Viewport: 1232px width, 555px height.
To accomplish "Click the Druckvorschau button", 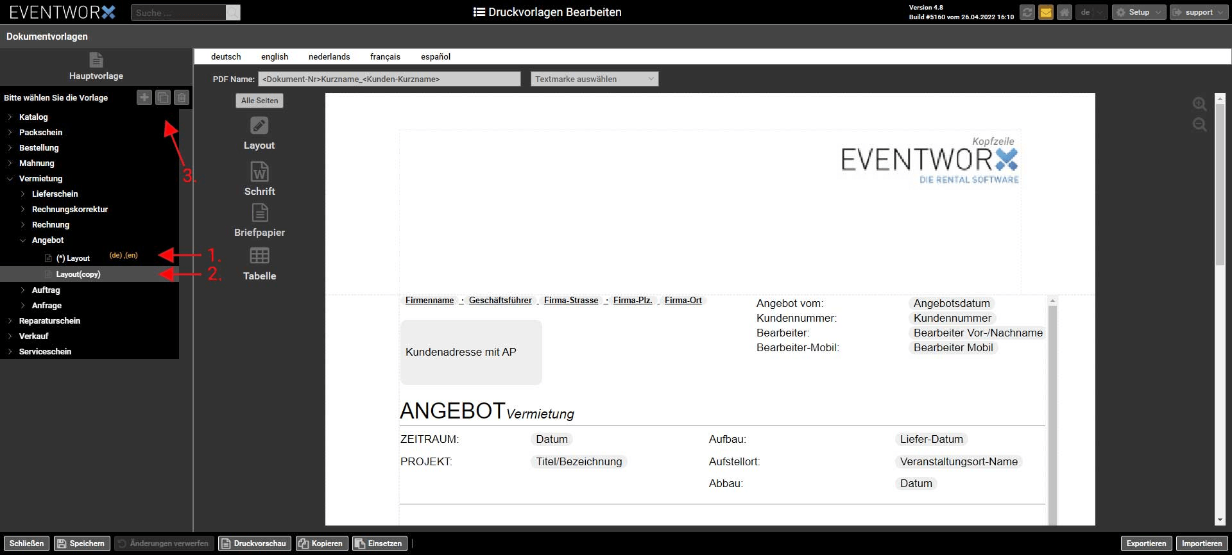I will 254,543.
